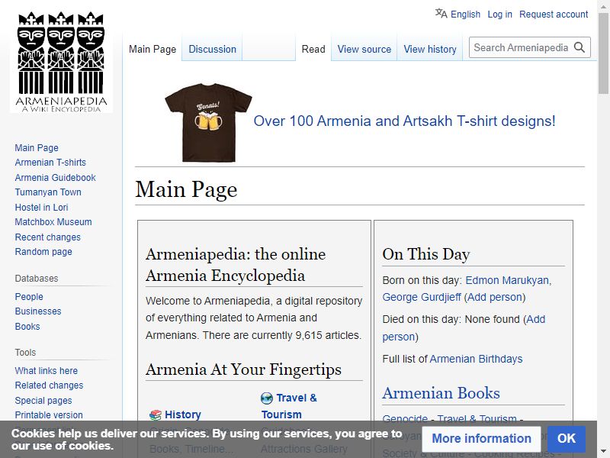610x458 pixels.
Task: Click Add person for died on this day
Action: coord(464,328)
